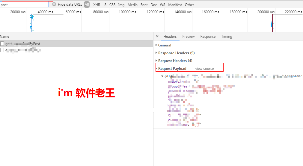This screenshot has width=303, height=166.
Task: Enable the Hide data URLs checkbox
Action: [x=54, y=4]
